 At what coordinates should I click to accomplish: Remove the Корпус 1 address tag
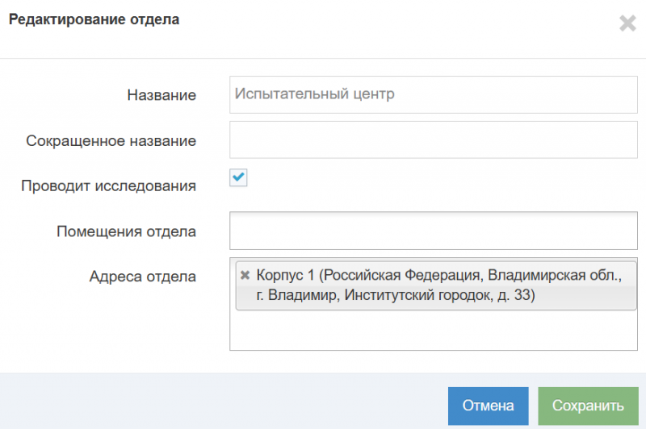click(245, 275)
